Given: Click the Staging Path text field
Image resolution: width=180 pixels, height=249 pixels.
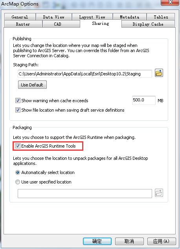Looking at the screenshot, I should pos(85,74).
